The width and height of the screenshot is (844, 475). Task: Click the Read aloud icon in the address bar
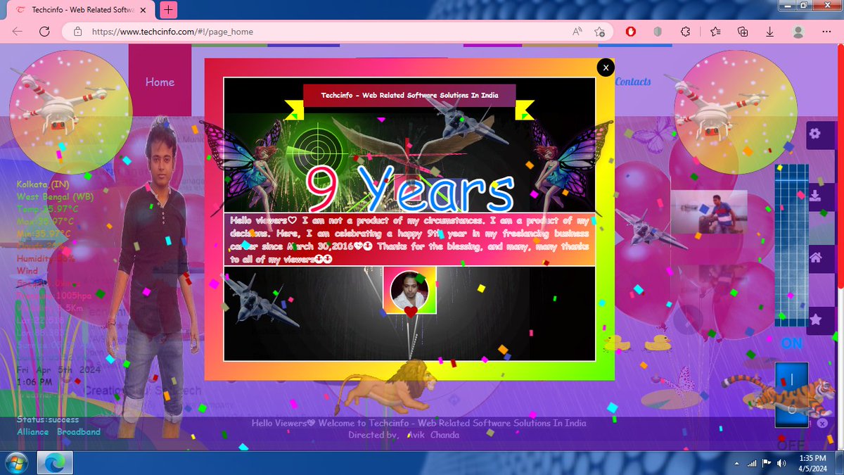click(577, 32)
